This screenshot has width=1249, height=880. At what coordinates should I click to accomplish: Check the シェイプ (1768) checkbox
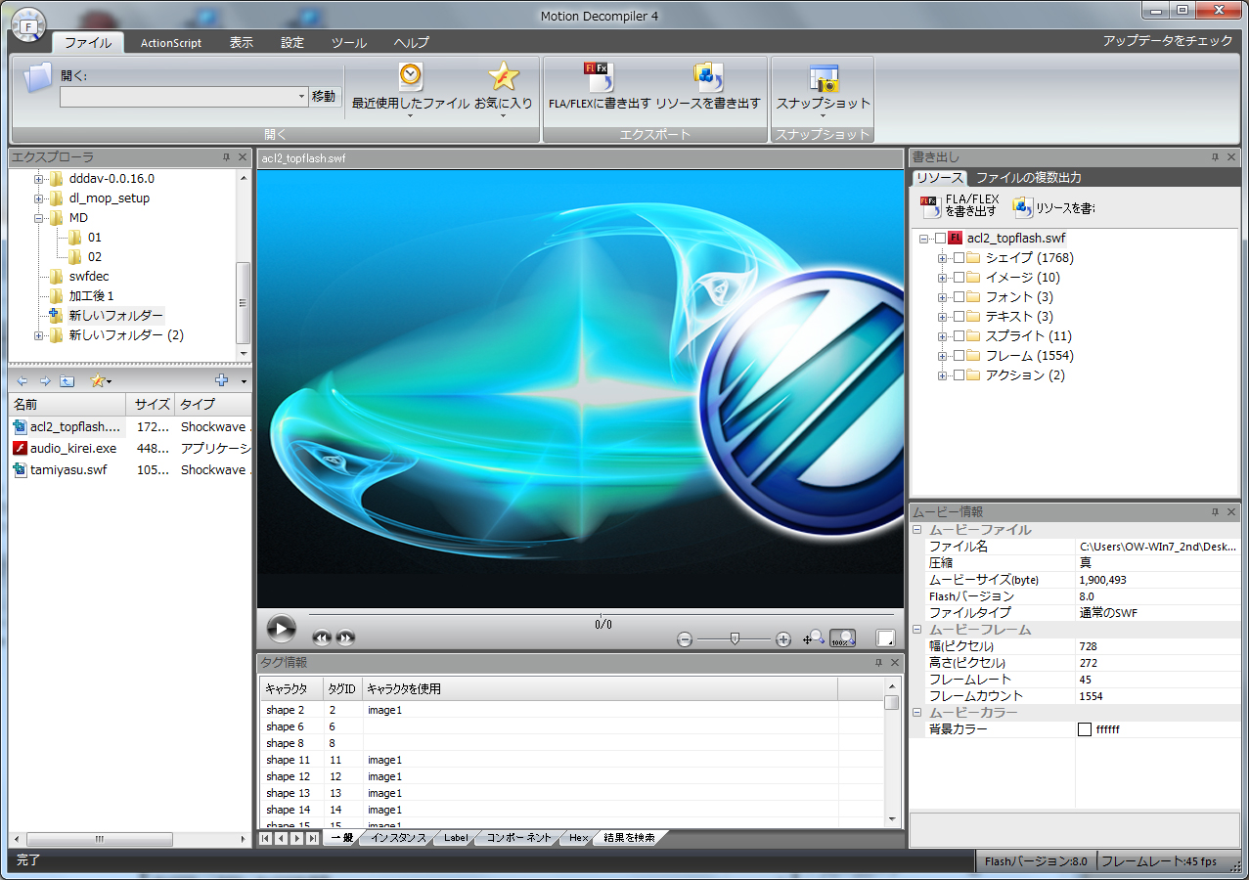click(x=959, y=258)
